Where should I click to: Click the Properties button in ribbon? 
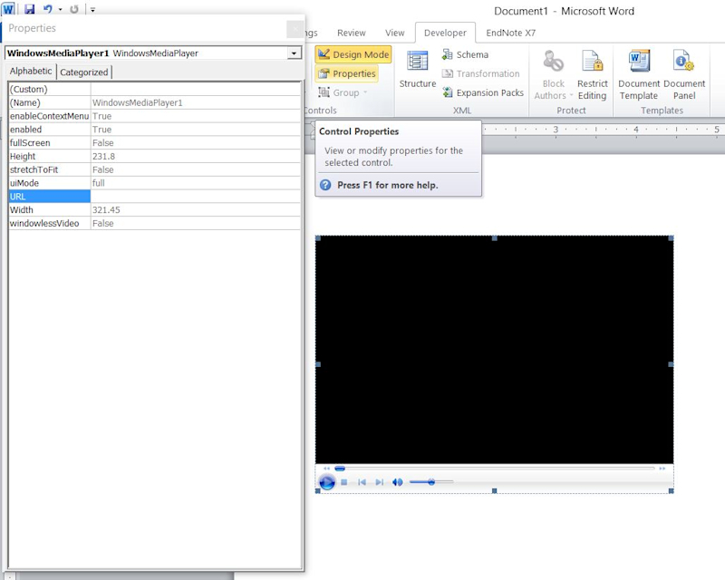tap(347, 73)
